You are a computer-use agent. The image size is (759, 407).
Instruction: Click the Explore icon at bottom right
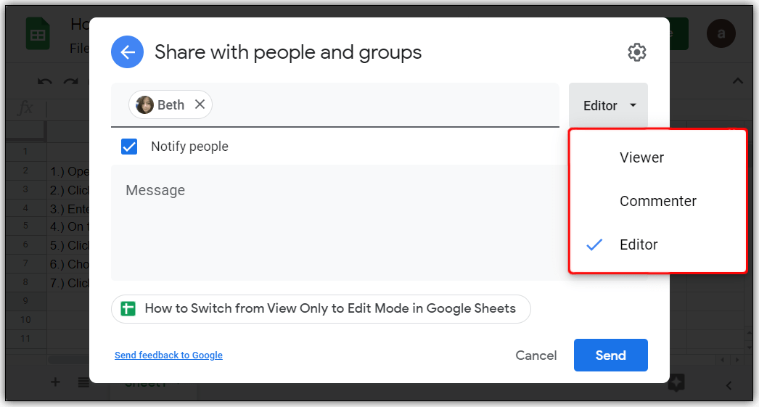point(676,383)
